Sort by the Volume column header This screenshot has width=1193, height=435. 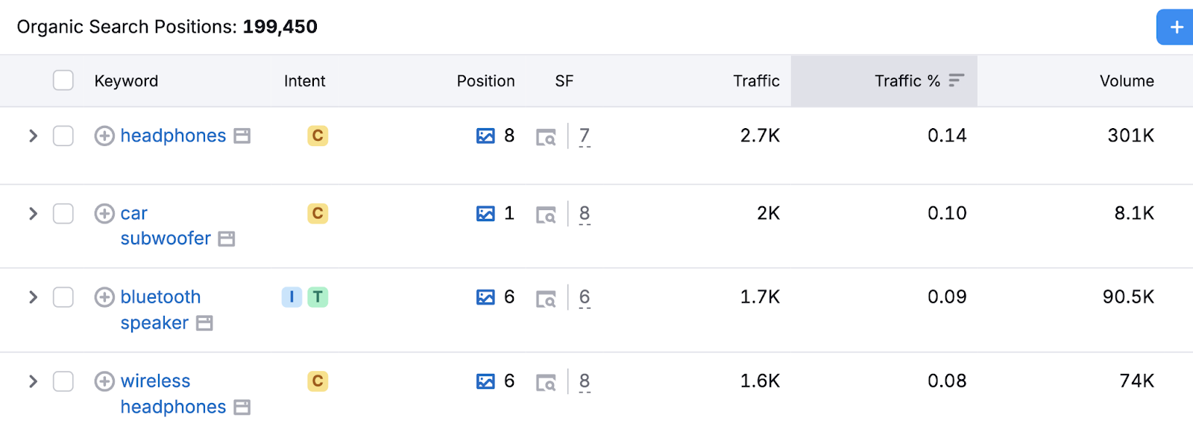click(1126, 80)
